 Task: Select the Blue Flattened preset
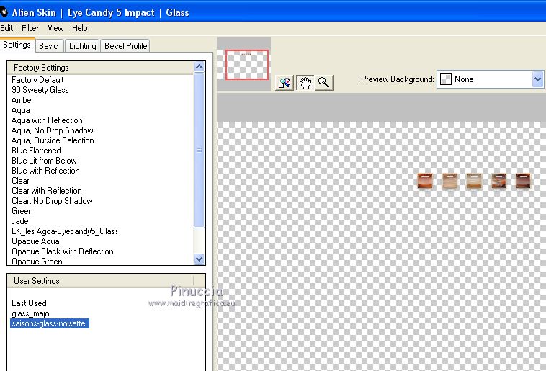(x=36, y=151)
